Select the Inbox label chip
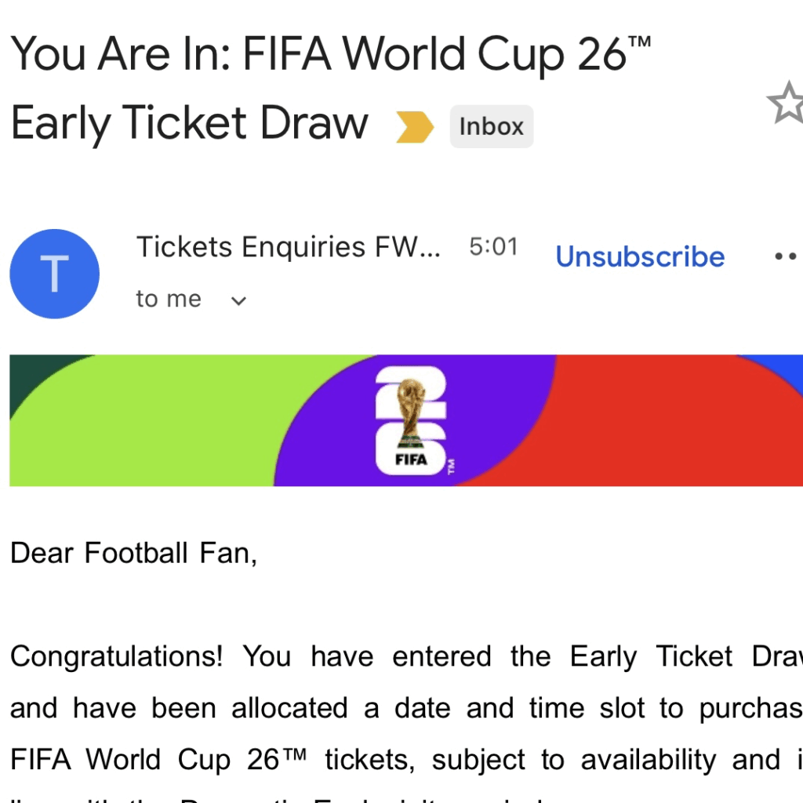The image size is (803, 803). click(x=491, y=126)
